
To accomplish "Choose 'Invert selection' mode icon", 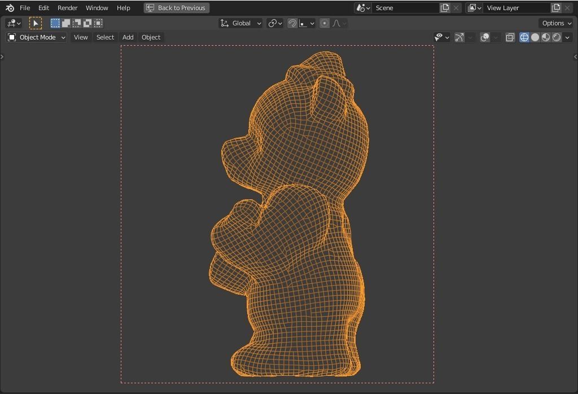I will tap(87, 23).
